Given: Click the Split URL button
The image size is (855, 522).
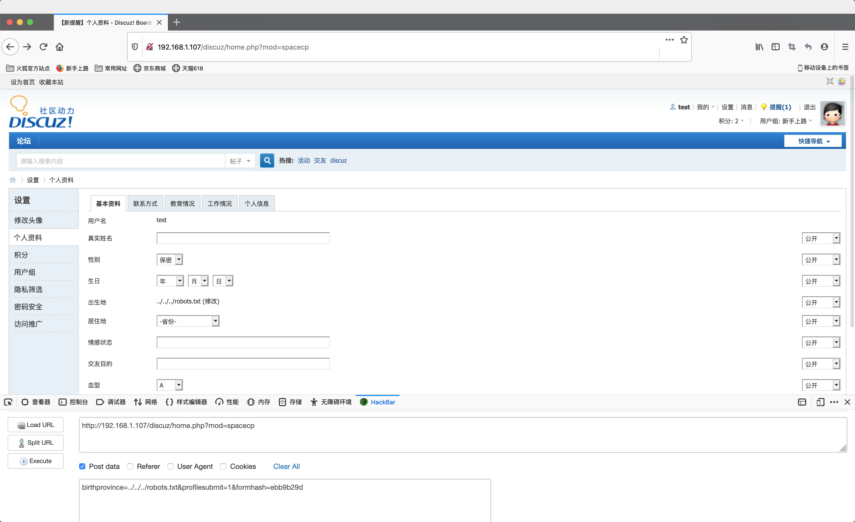Looking at the screenshot, I should coord(36,443).
